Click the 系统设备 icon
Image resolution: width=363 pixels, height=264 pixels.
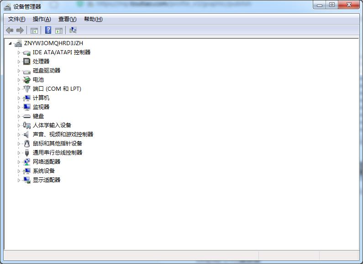tap(27, 171)
